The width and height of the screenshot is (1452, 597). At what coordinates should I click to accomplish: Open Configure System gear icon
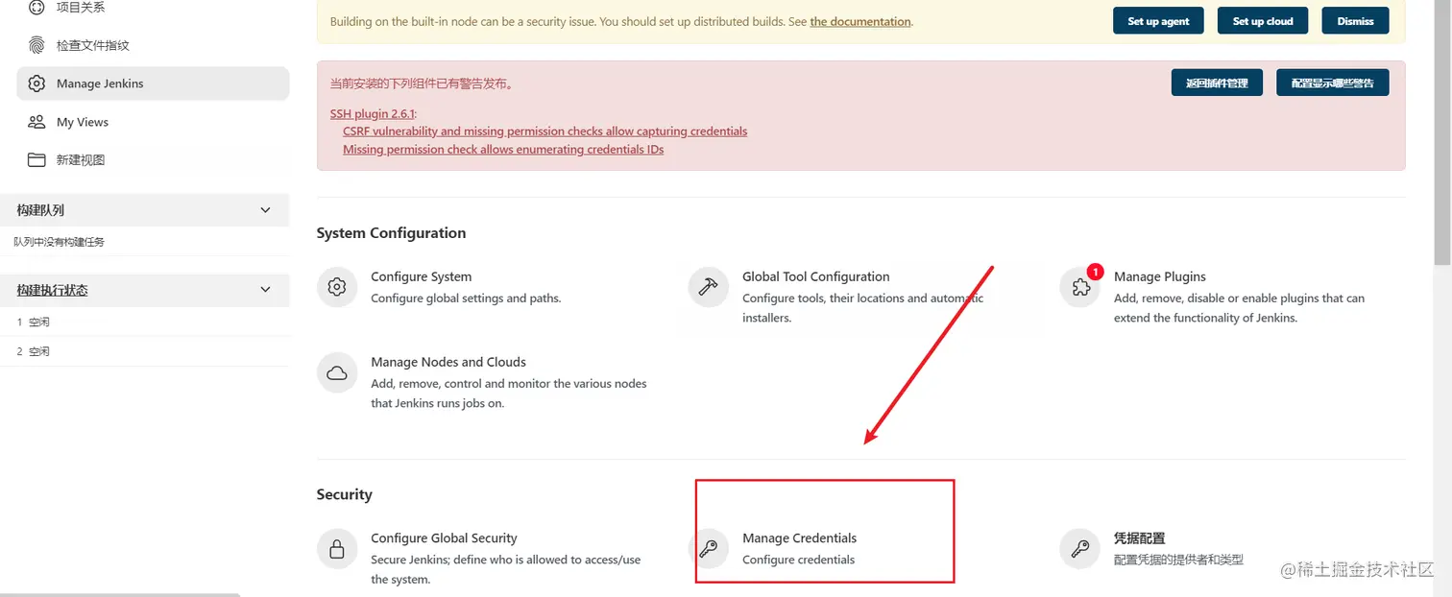[337, 287]
